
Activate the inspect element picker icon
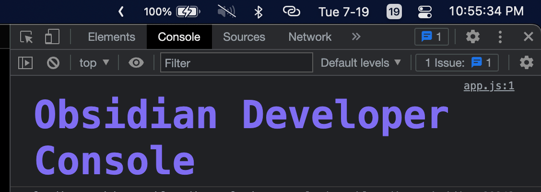pyautogui.click(x=26, y=37)
